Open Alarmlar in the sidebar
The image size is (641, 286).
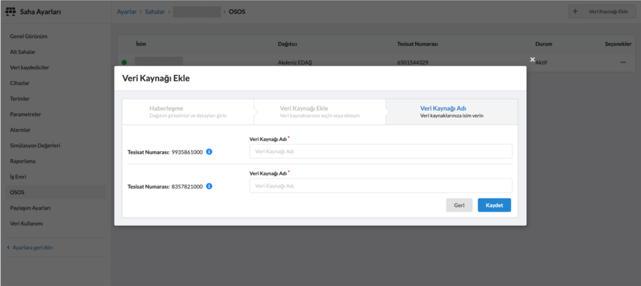pyautogui.click(x=21, y=130)
